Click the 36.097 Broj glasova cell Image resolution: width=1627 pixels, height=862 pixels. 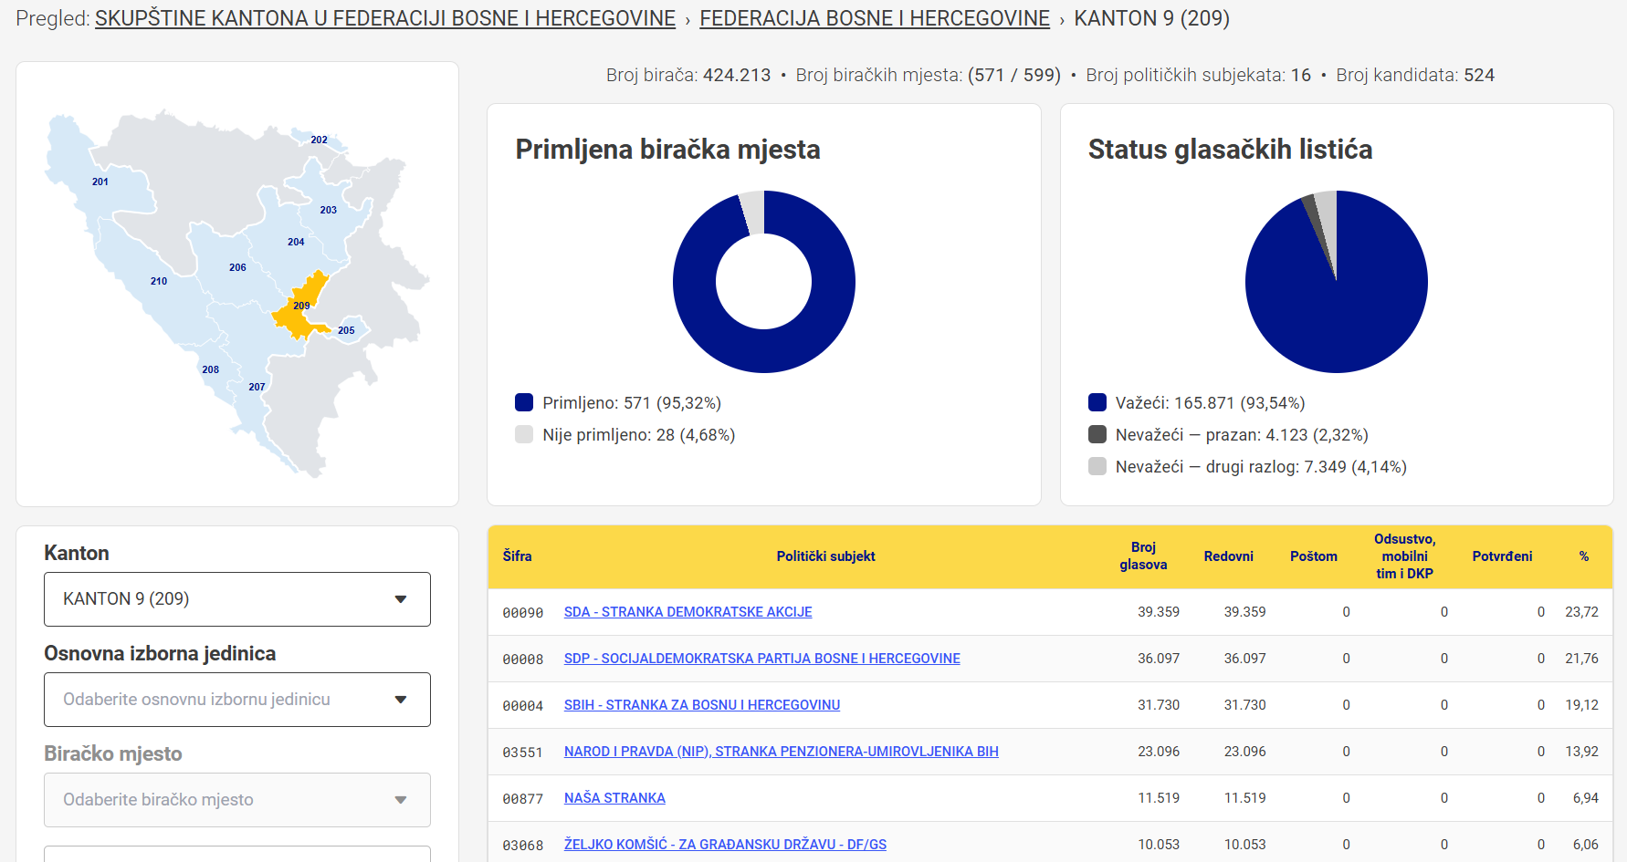click(x=1159, y=659)
